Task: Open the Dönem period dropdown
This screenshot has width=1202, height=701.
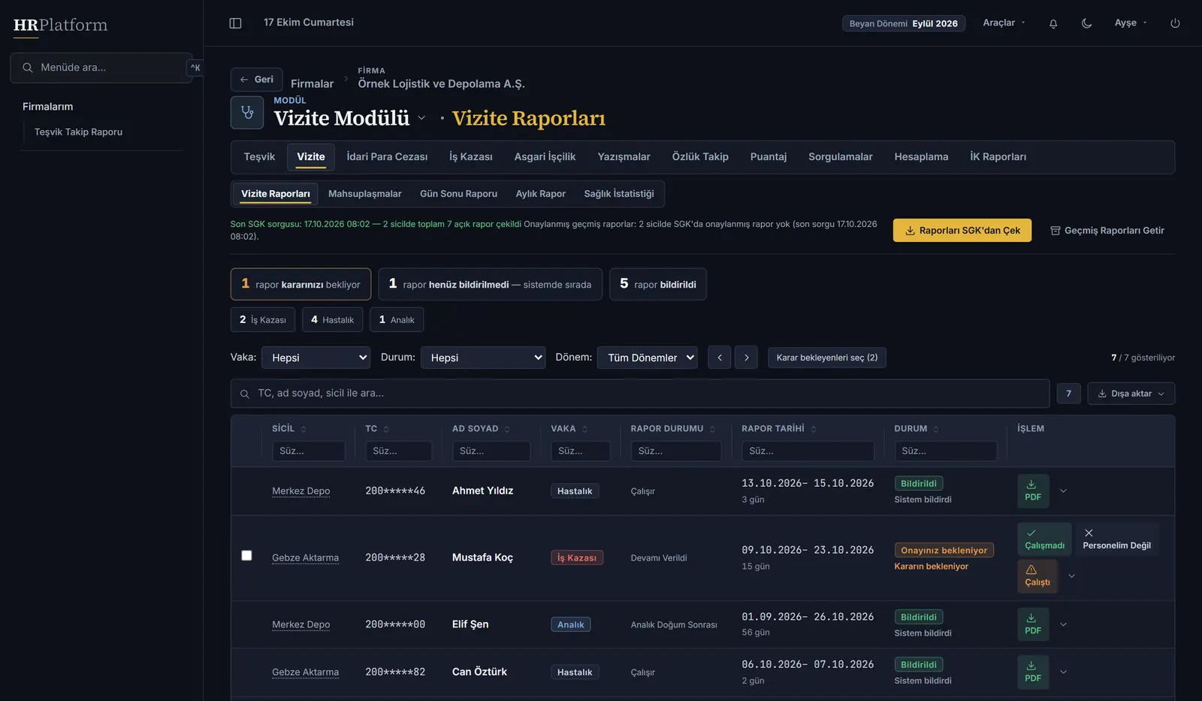Action: [x=648, y=358]
